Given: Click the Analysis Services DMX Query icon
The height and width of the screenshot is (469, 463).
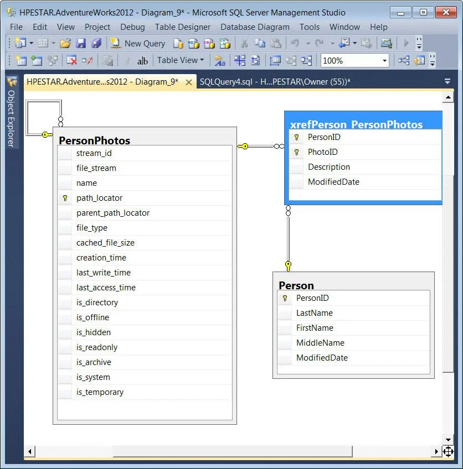Looking at the screenshot, I should coord(209,44).
